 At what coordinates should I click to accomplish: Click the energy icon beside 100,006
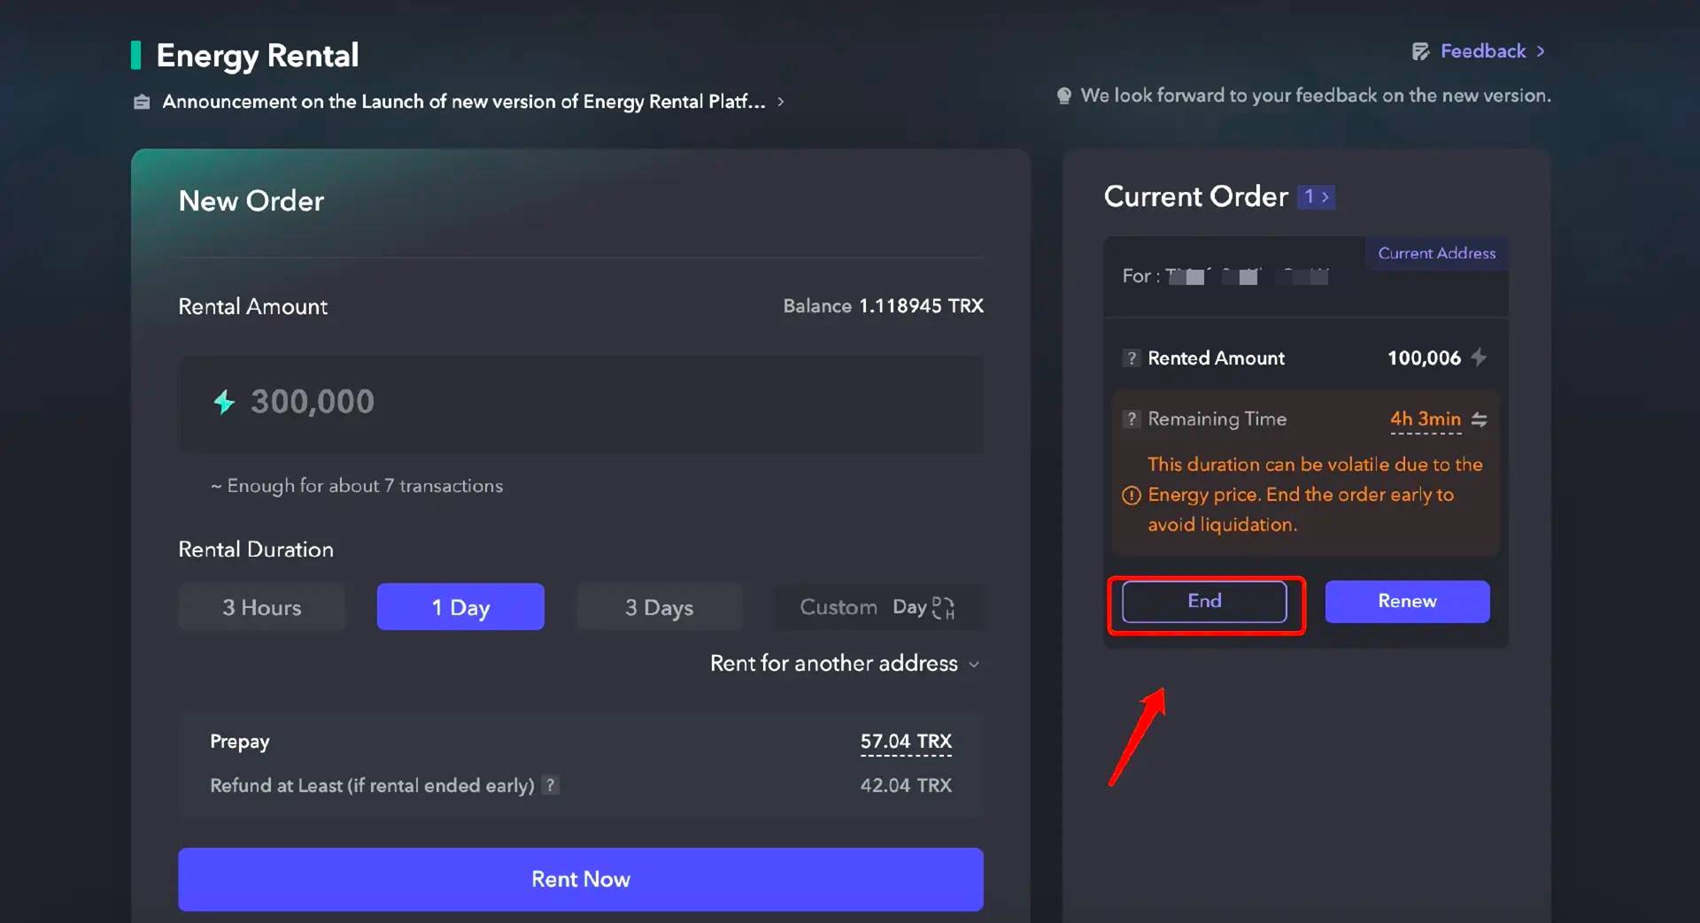coord(1479,358)
